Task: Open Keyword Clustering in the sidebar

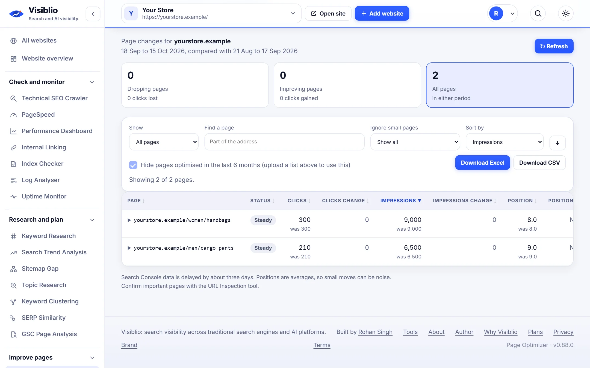Action: coord(52,301)
